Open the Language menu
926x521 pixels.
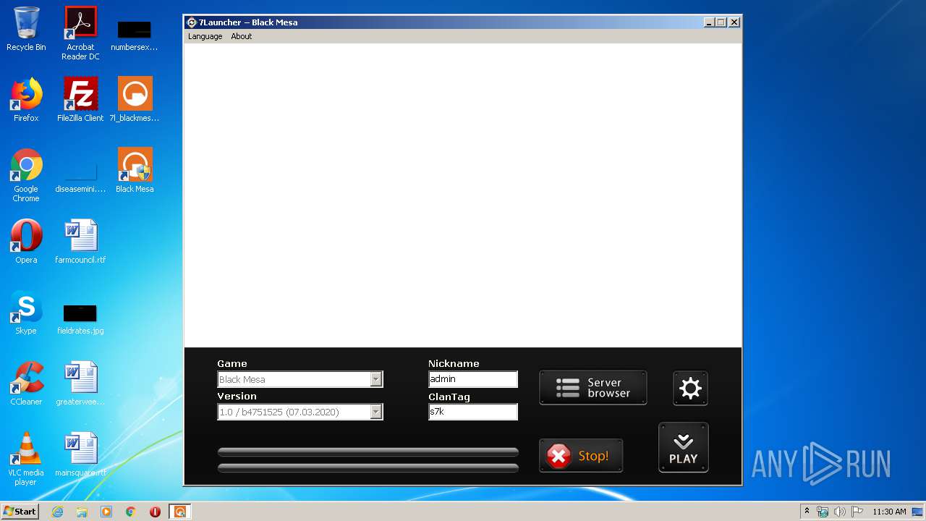(205, 36)
